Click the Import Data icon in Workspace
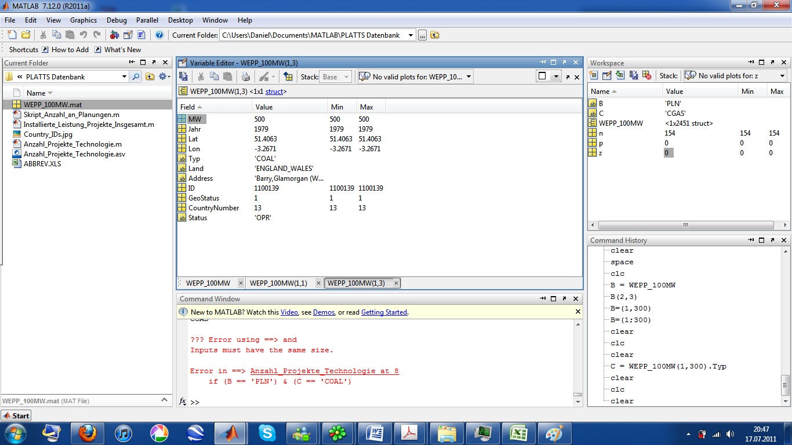Screen dimensions: 792x445 click(x=620, y=75)
